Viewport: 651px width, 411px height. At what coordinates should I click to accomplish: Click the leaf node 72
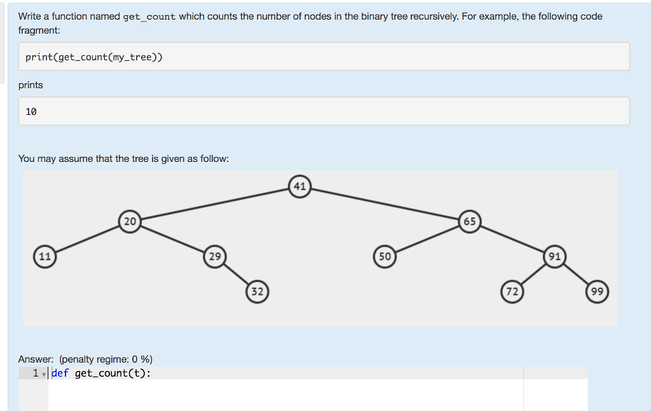pos(512,291)
